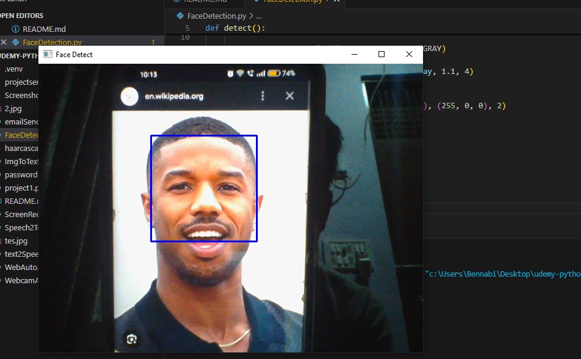Open the WebcamA file in explorer
Viewport: 581px width, 359px height.
[21, 280]
